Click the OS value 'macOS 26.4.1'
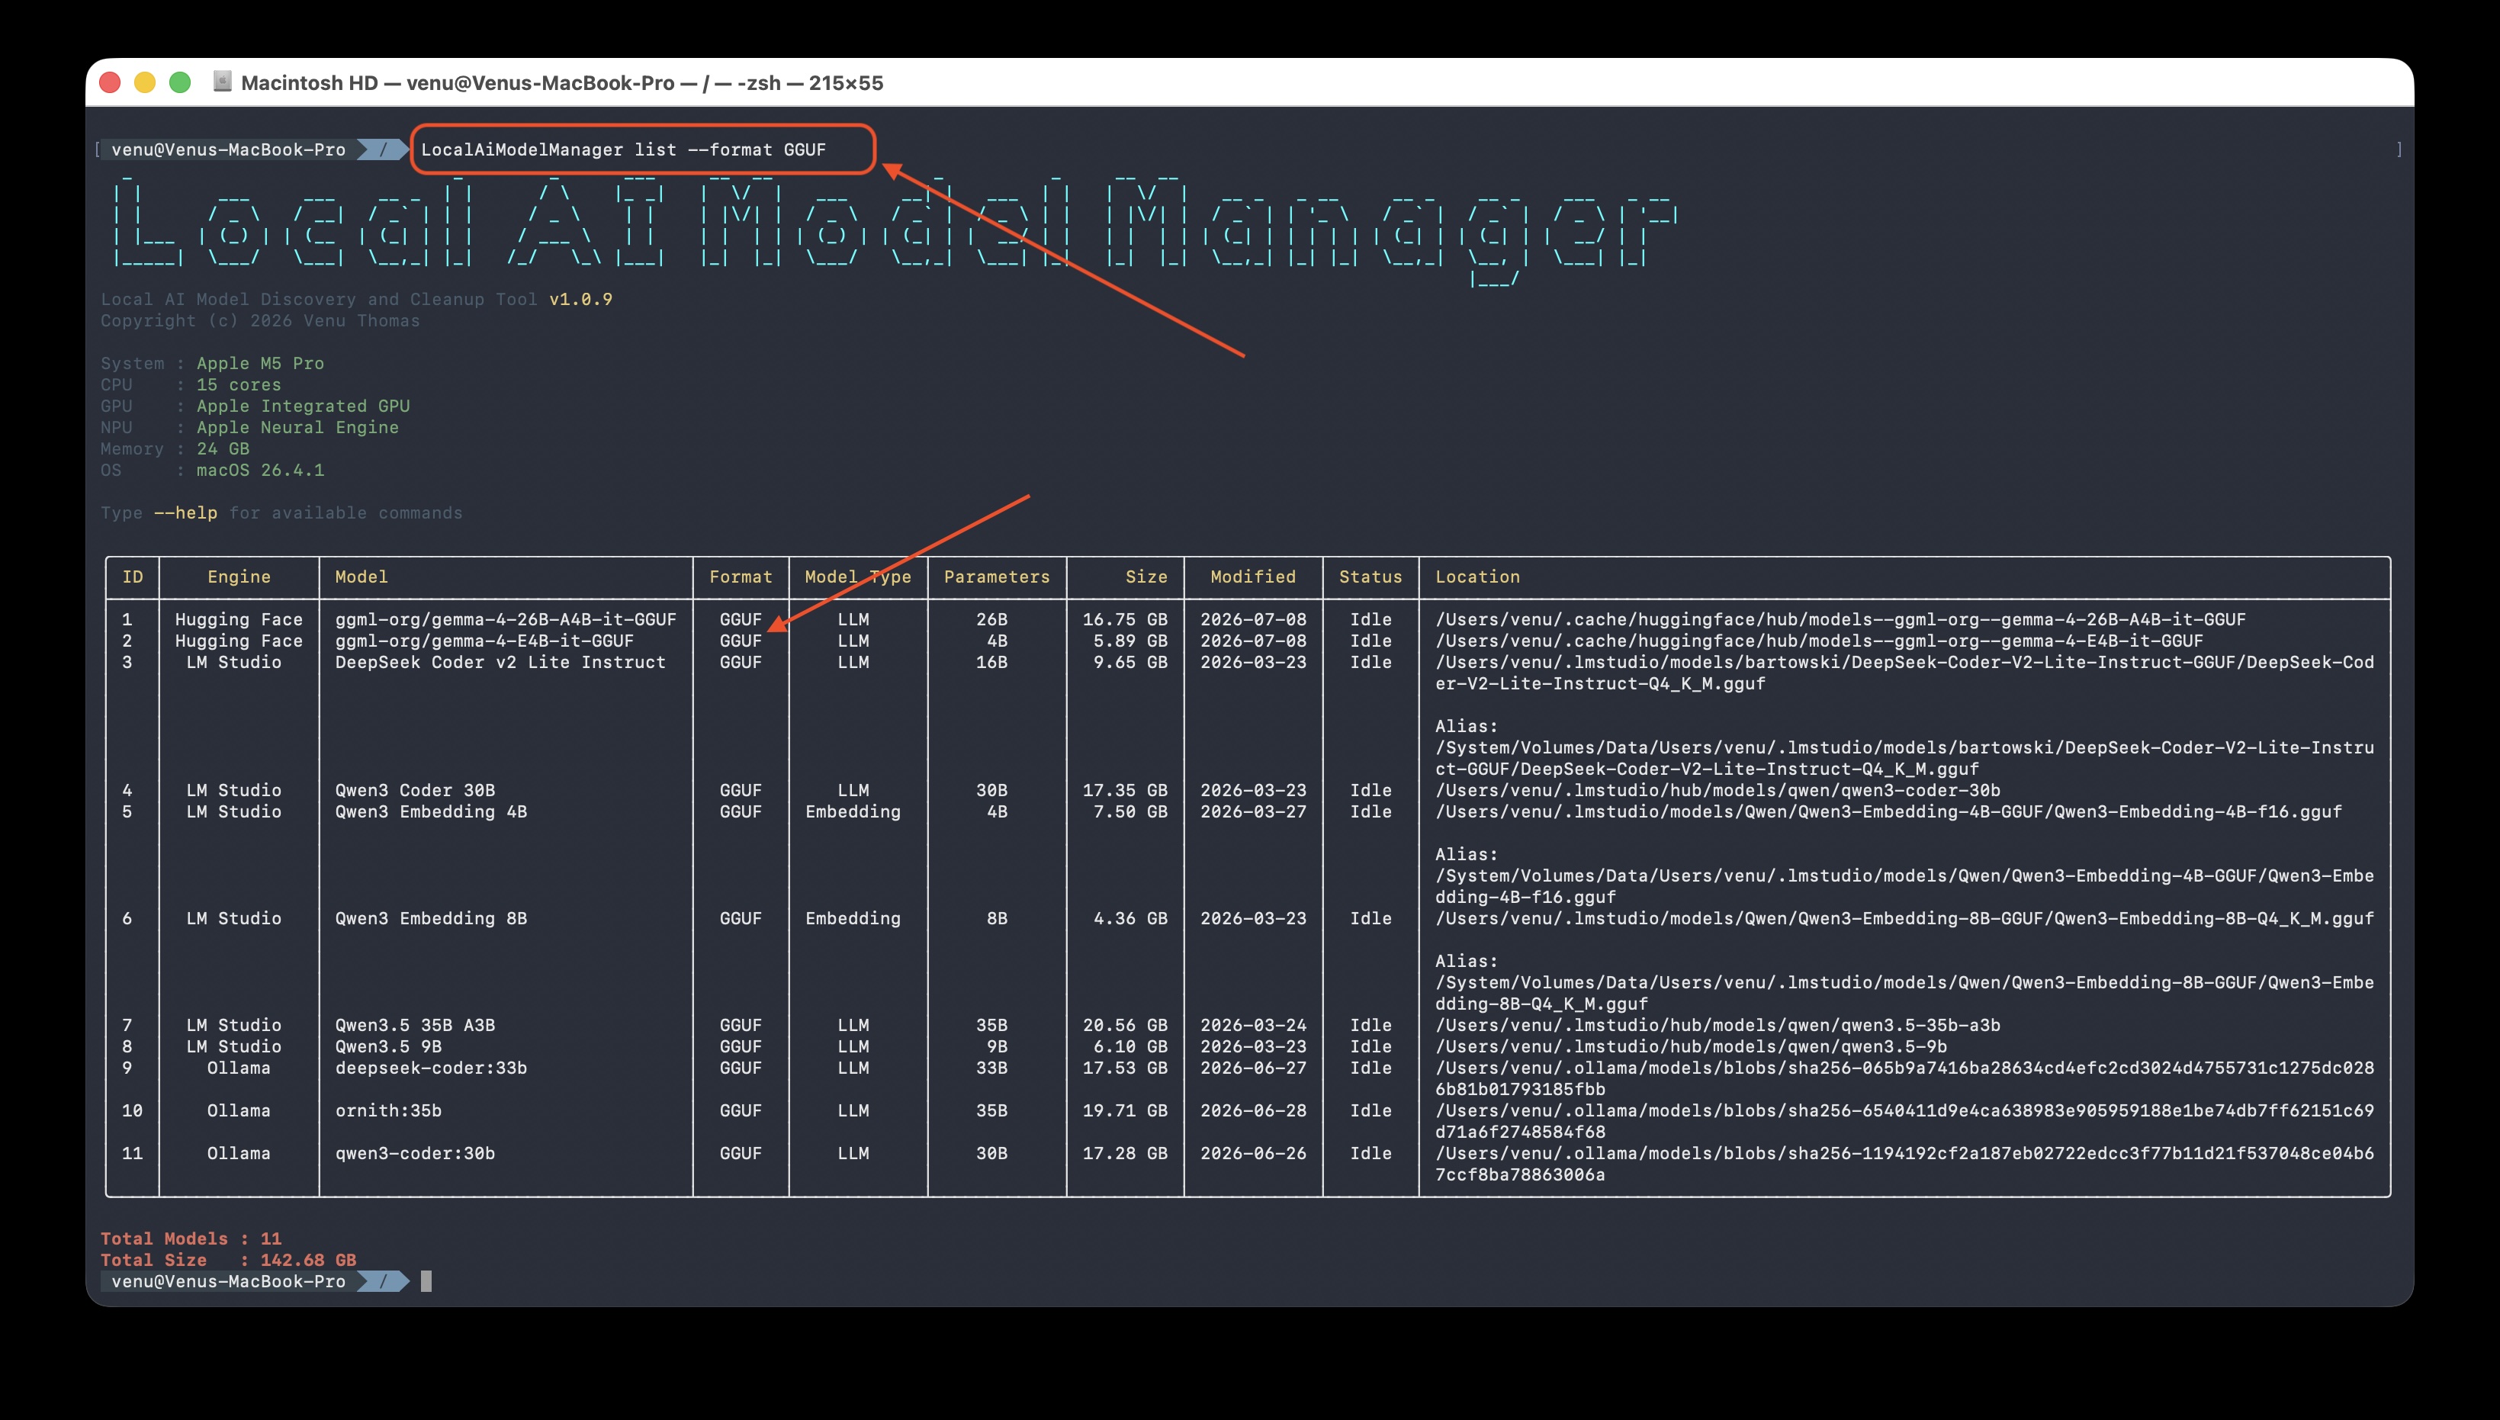The width and height of the screenshot is (2500, 1420). [x=260, y=470]
